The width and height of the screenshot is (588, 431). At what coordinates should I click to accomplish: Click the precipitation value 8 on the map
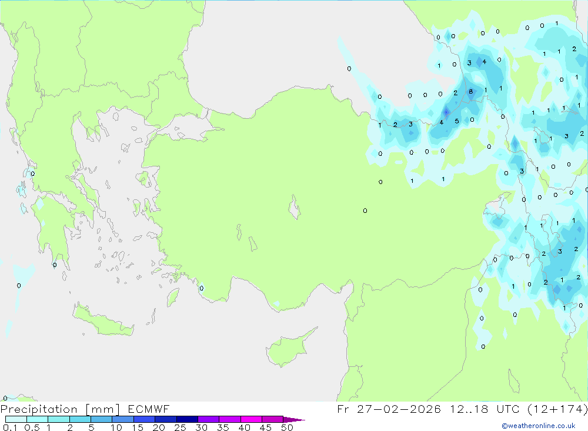click(470, 92)
